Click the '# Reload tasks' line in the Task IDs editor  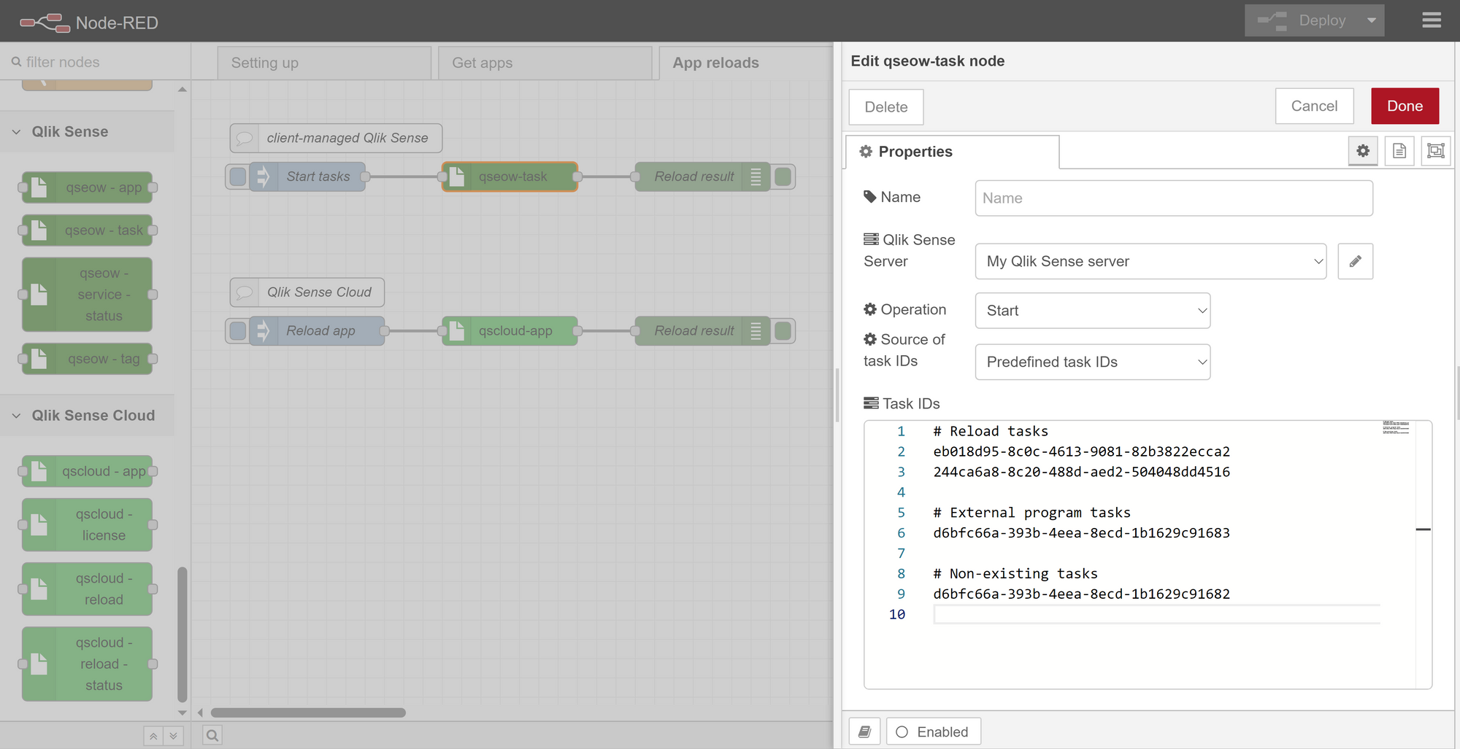pyautogui.click(x=991, y=432)
